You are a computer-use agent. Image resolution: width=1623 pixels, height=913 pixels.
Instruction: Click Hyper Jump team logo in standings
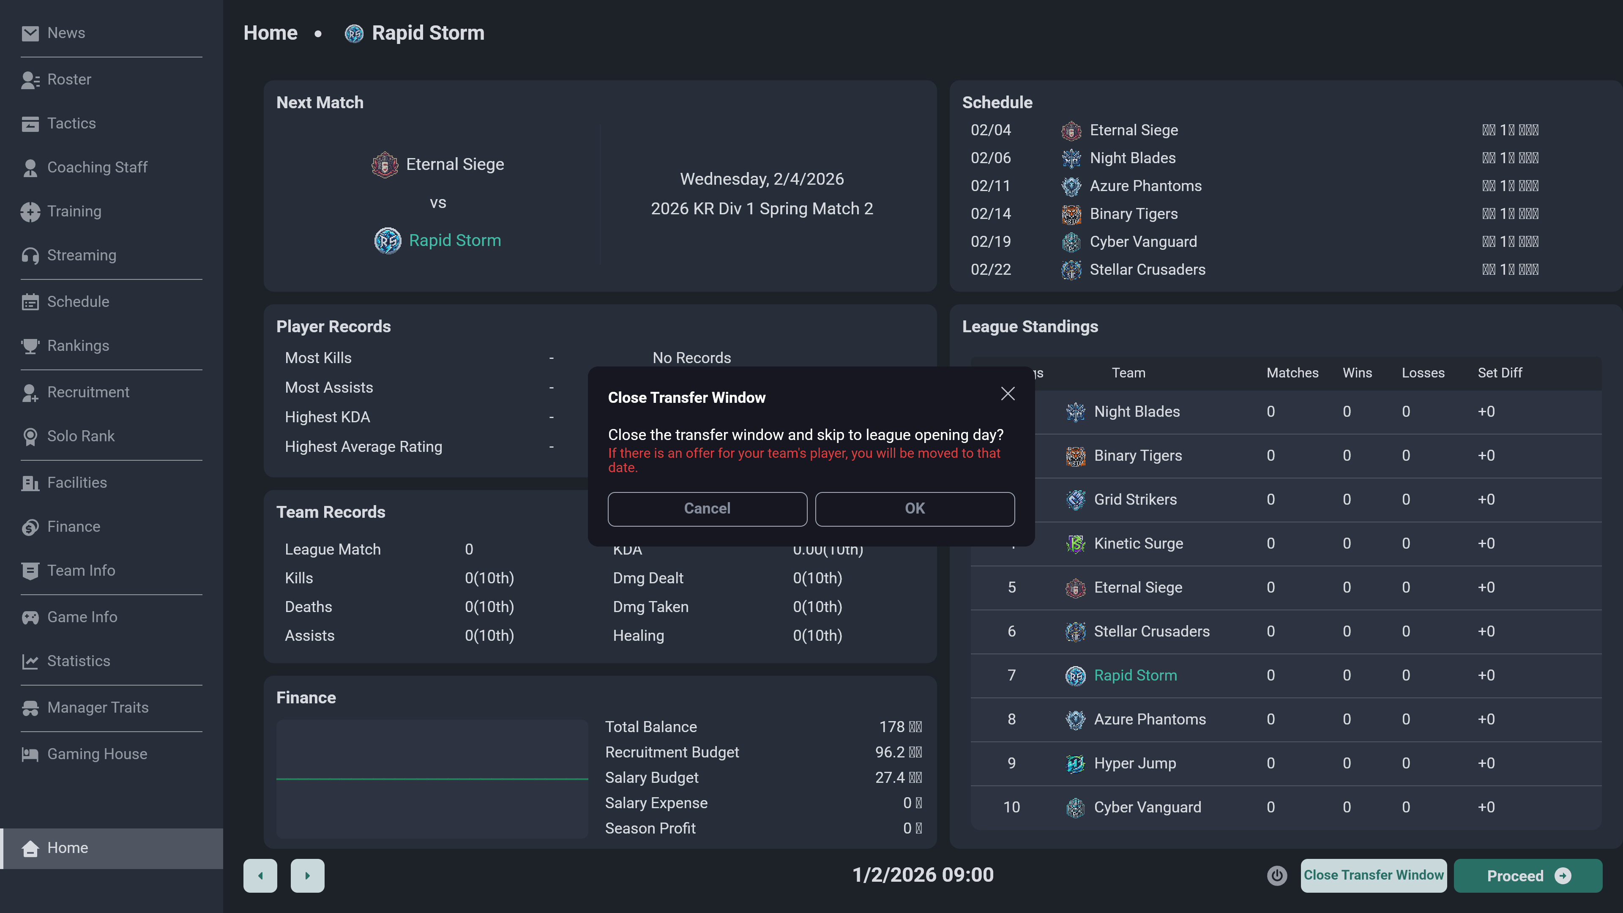click(1075, 764)
